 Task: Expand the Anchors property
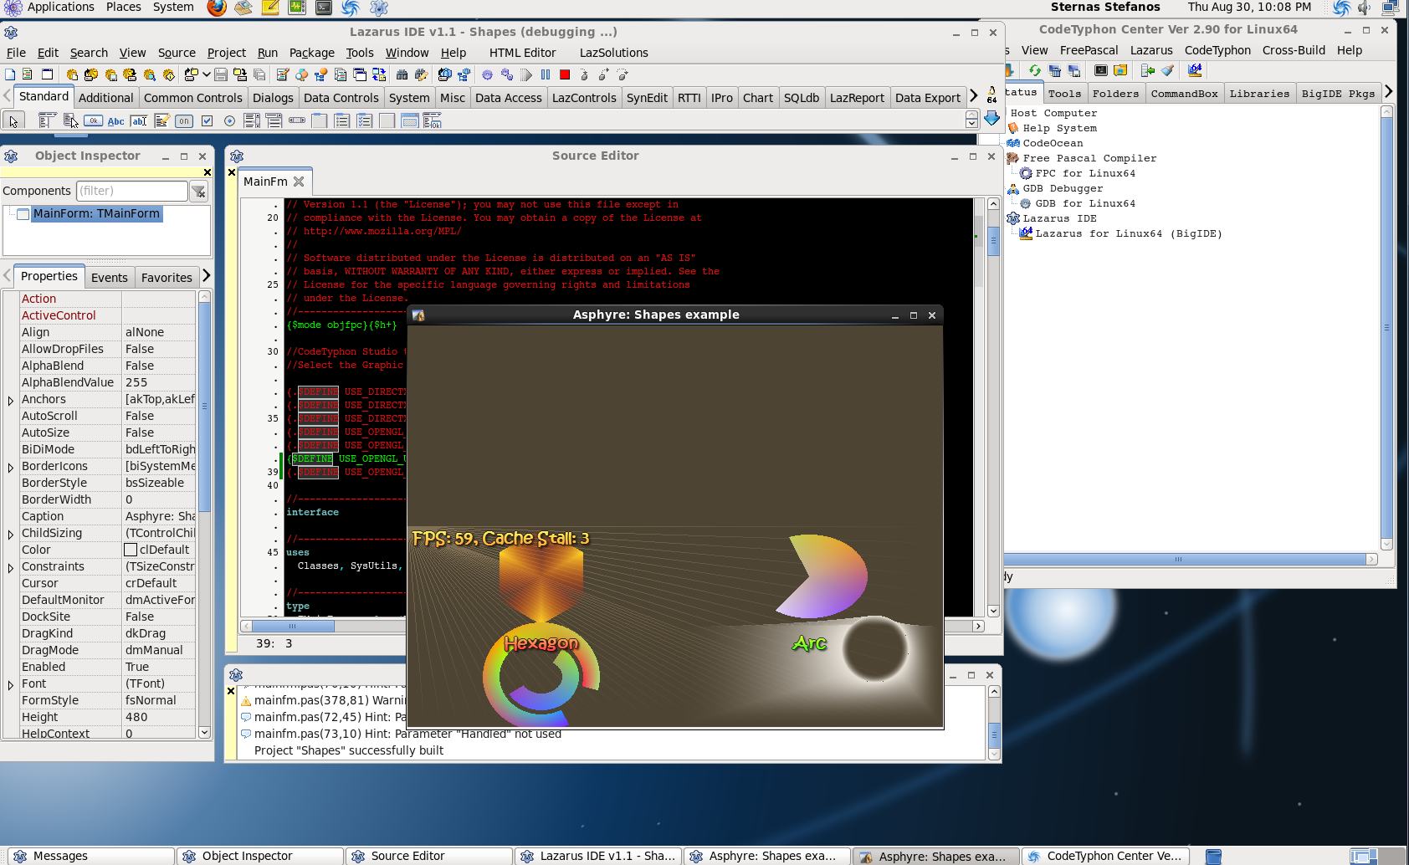pyautogui.click(x=10, y=401)
